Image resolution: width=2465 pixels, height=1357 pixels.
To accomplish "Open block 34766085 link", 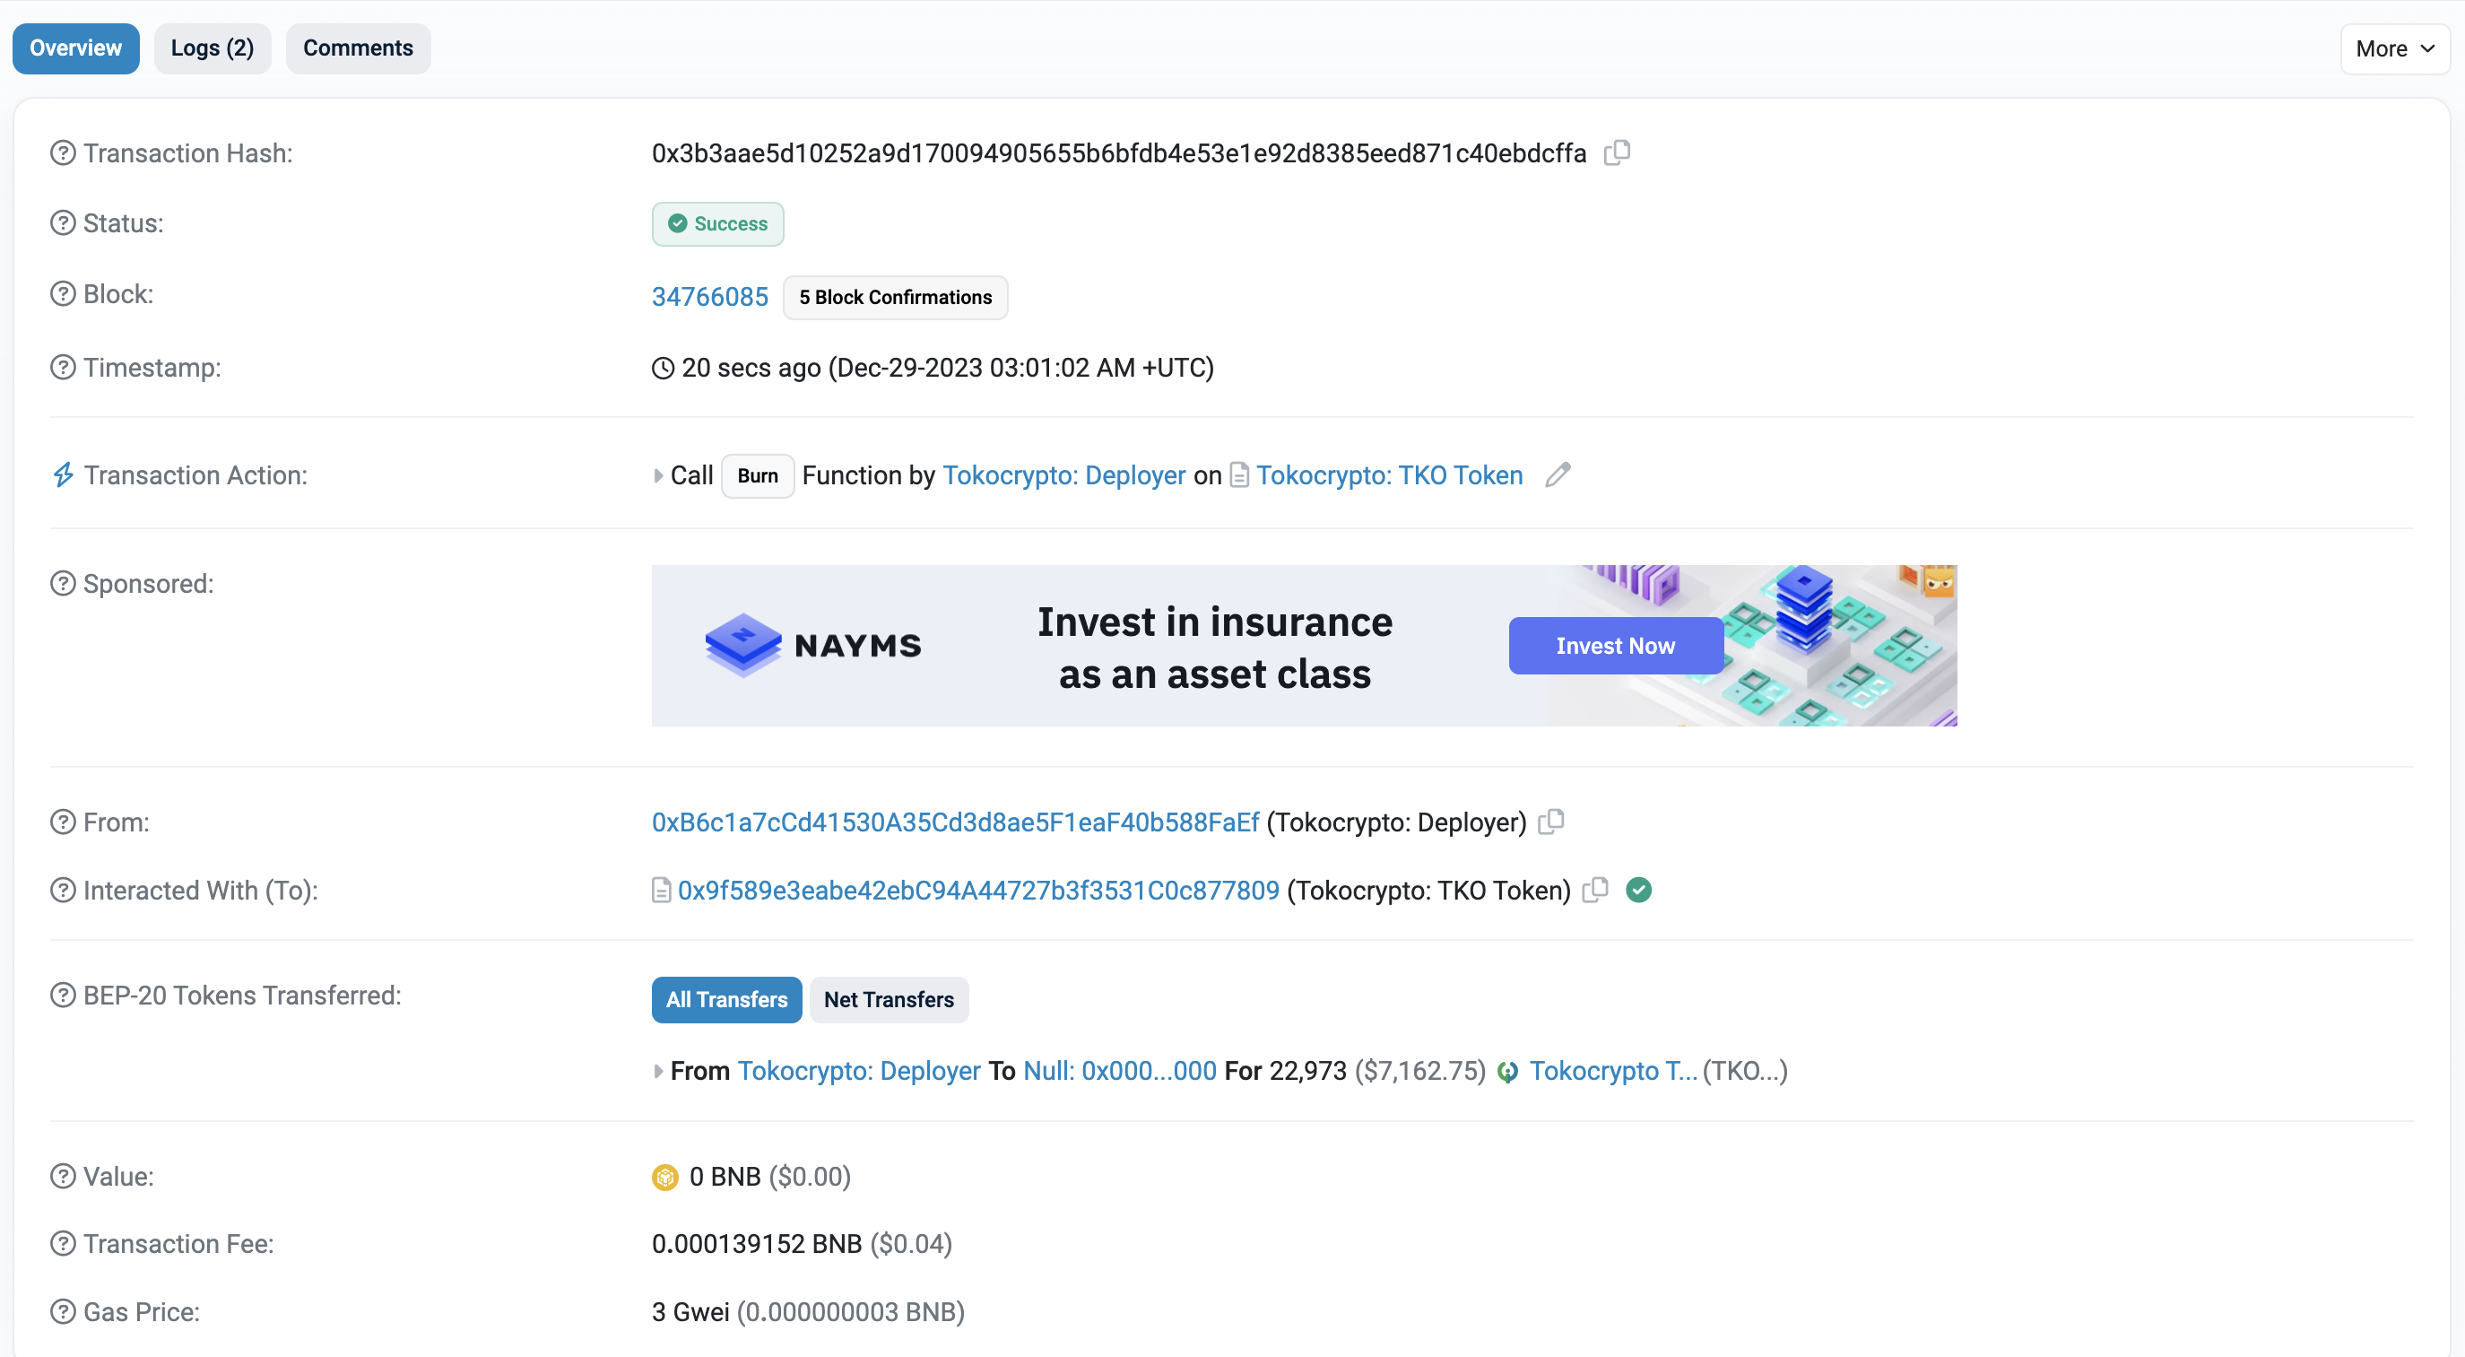I will point(710,297).
